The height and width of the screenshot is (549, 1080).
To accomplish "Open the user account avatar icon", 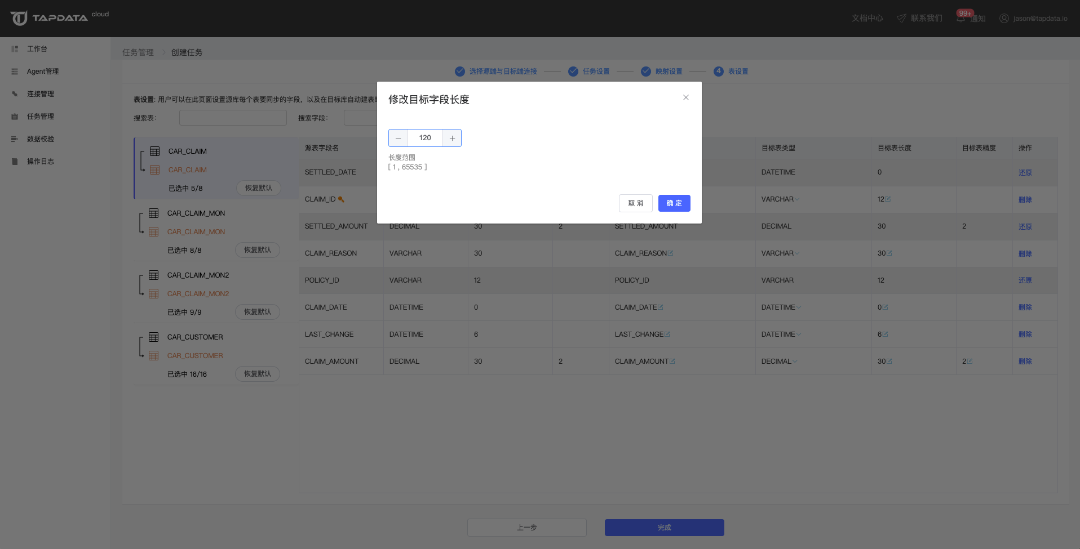I will coord(1004,19).
